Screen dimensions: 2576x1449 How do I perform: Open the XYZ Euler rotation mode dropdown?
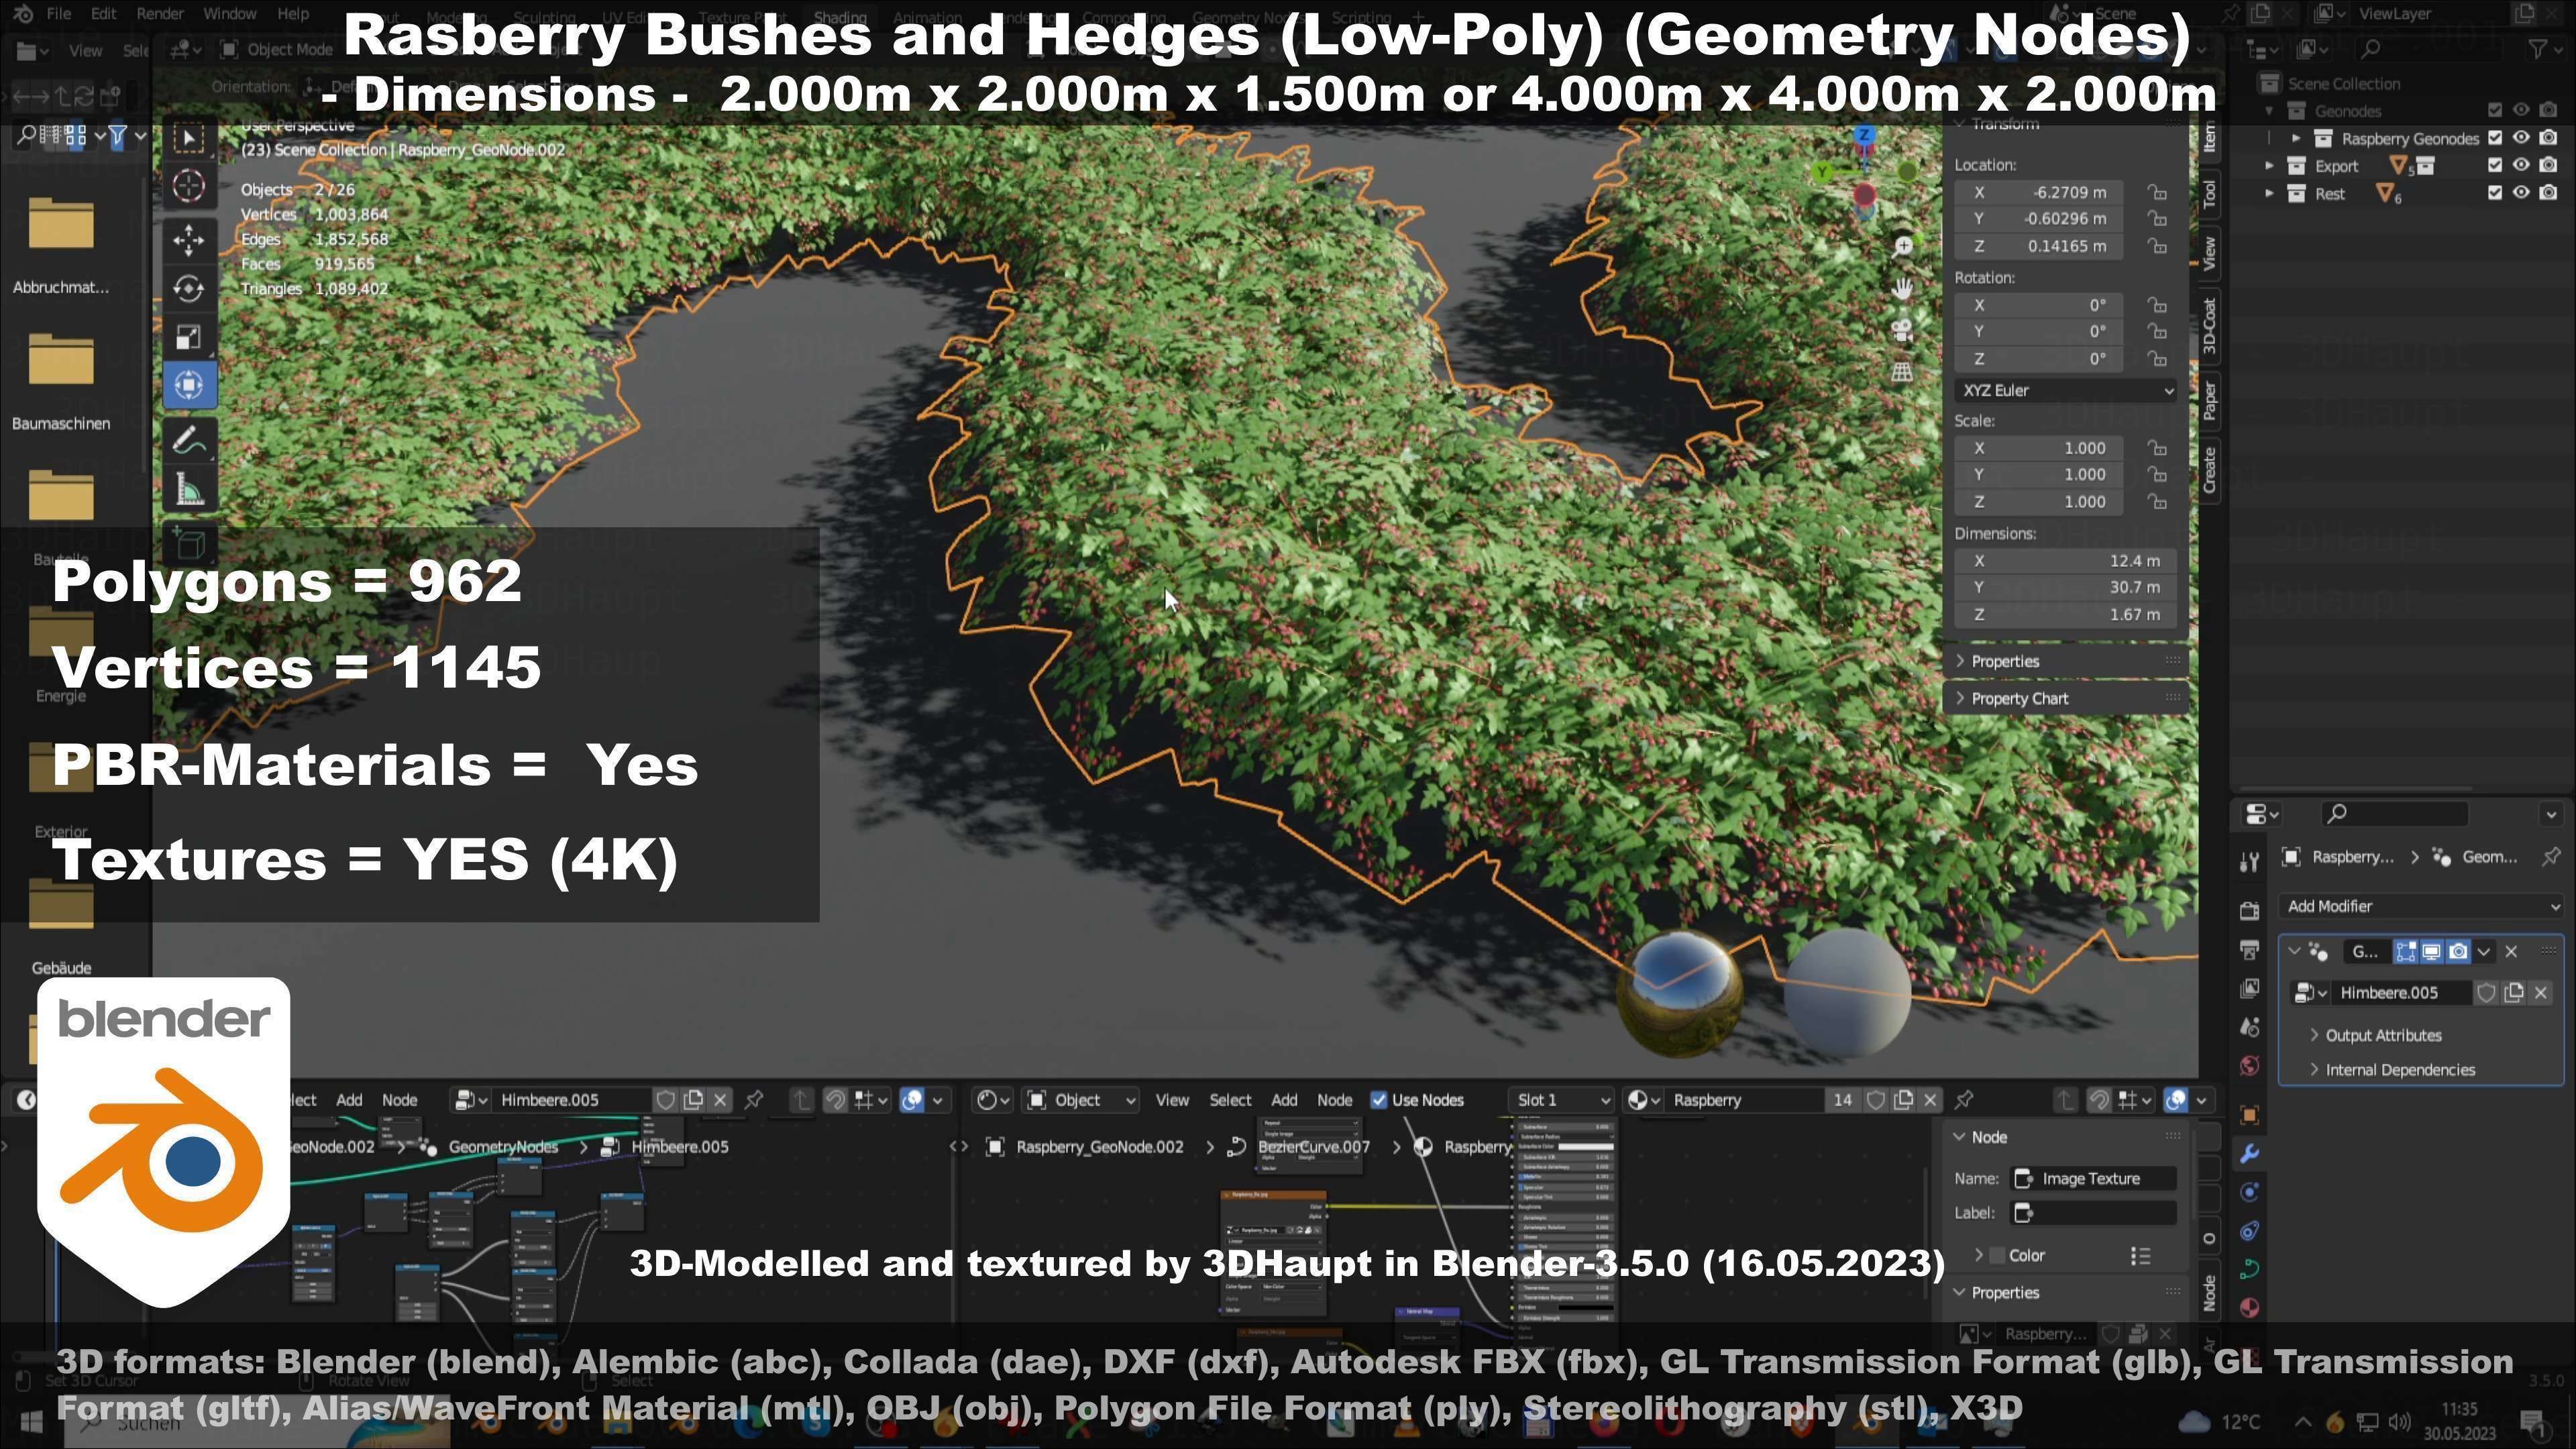pyautogui.click(x=2066, y=391)
